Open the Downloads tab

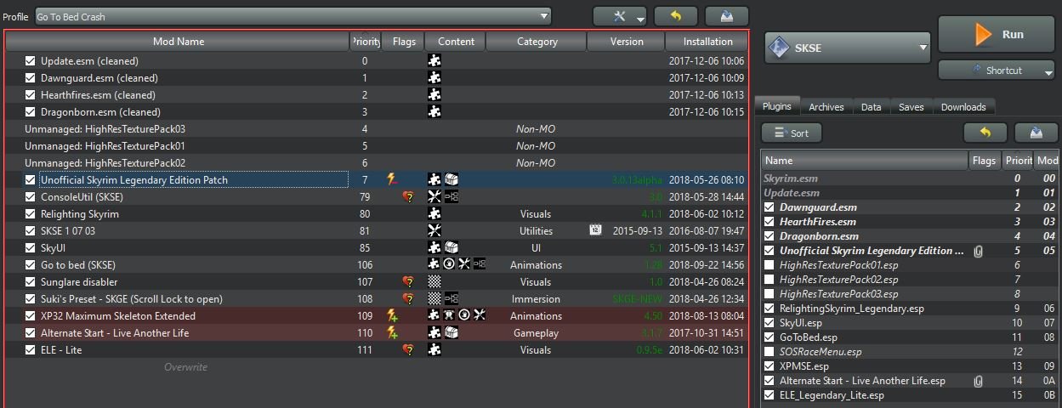pos(963,107)
